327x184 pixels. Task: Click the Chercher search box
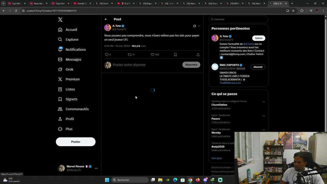coord(238,19)
